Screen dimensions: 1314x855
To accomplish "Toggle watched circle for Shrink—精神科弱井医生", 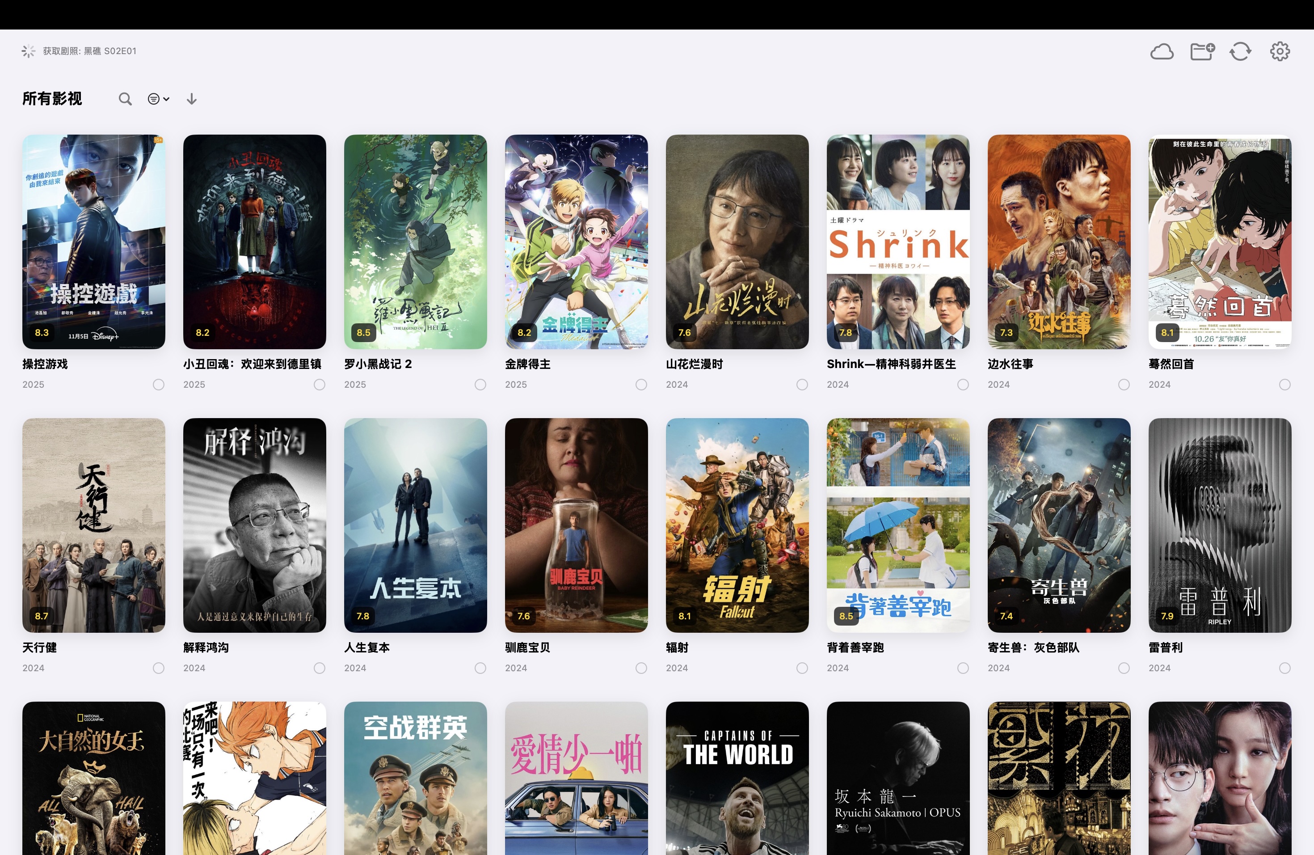I will coord(963,385).
